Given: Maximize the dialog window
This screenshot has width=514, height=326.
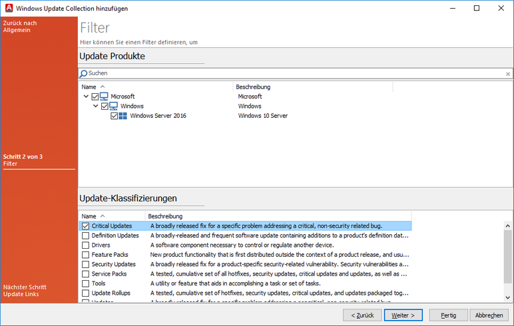Looking at the screenshot, I should (477, 8).
